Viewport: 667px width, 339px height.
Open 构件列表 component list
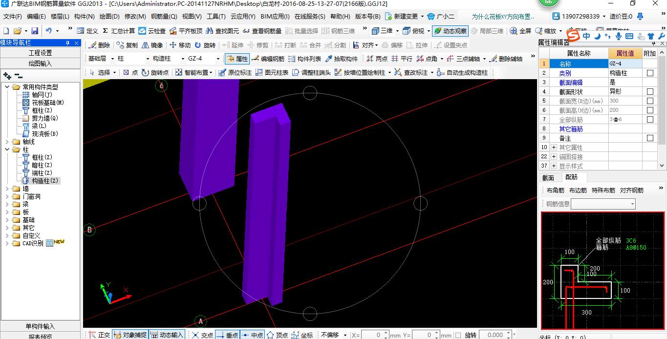coord(304,59)
